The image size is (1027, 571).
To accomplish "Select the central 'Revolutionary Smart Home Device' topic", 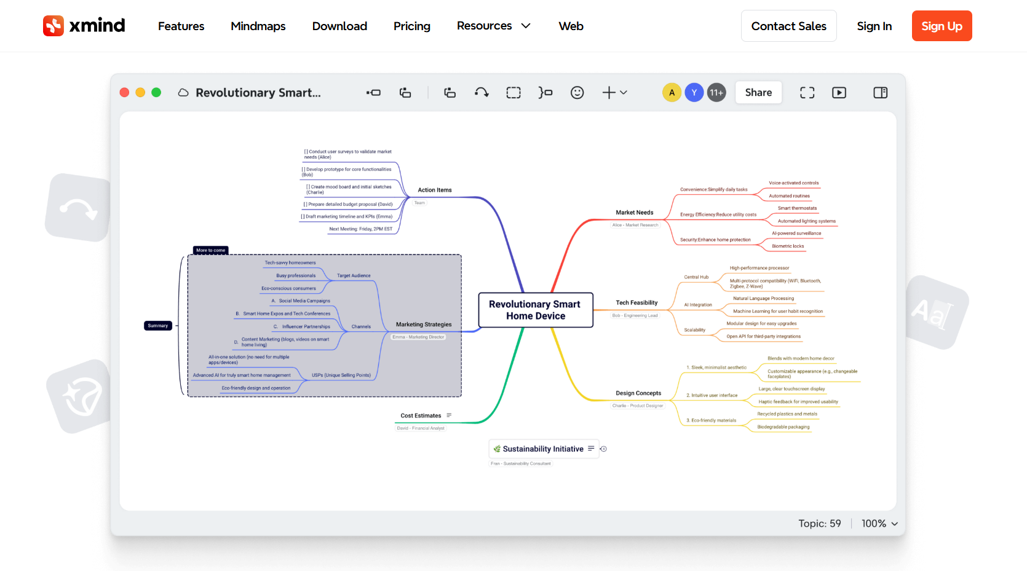I will pyautogui.click(x=535, y=310).
